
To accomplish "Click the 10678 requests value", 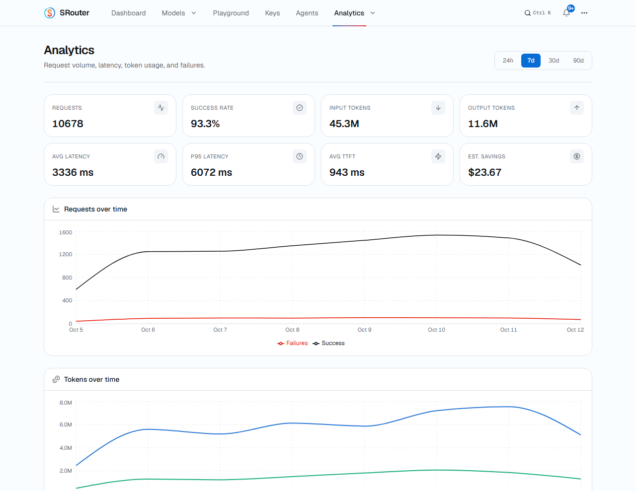I will point(68,124).
